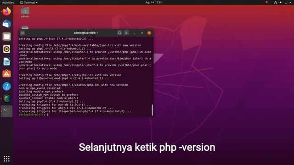Screen dimensions: 294x165
Task: Click 'Processing triggers for man-db' line
Action: [x=55, y=105]
